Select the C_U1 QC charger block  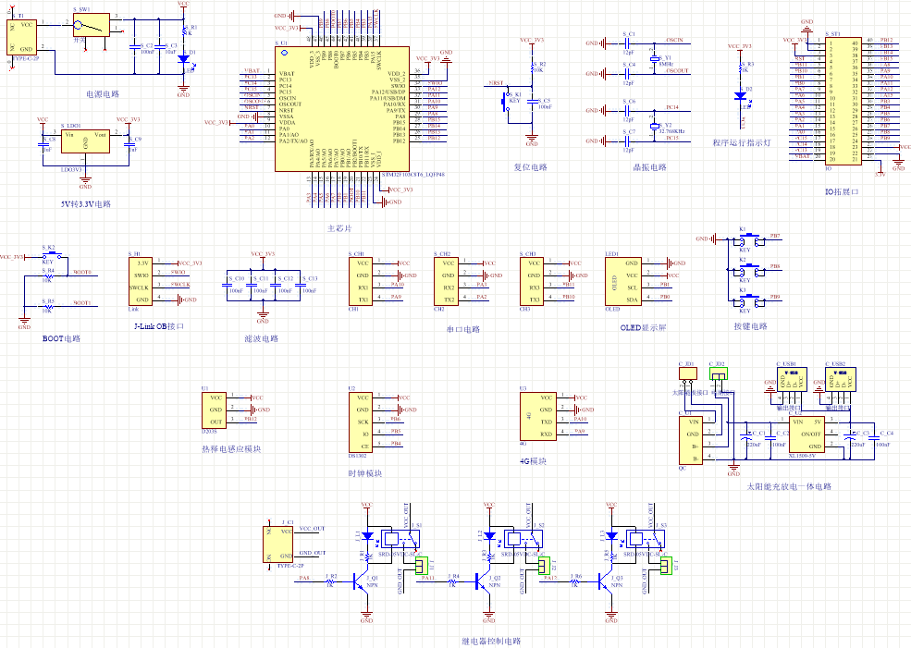pyautogui.click(x=691, y=440)
